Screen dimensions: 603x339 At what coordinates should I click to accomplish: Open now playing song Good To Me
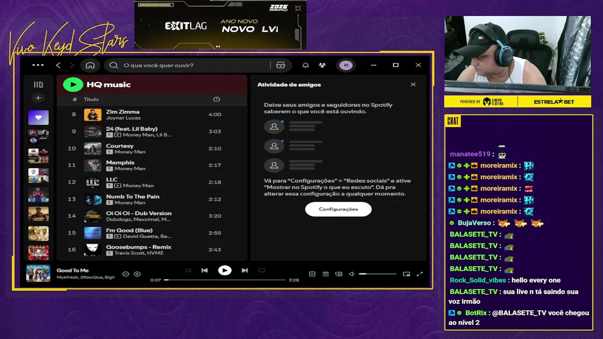73,271
